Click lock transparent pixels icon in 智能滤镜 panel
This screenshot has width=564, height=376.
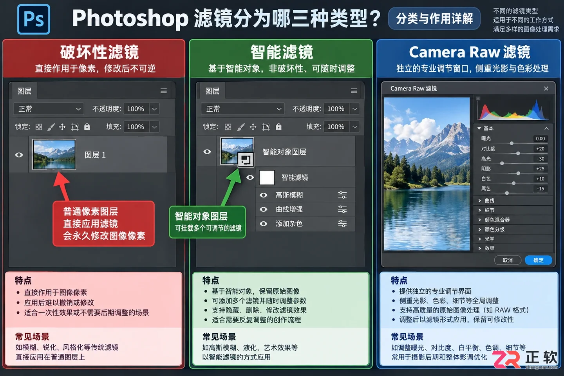click(228, 127)
